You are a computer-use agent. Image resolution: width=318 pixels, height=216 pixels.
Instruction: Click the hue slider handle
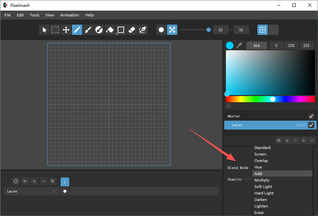pyautogui.click(x=273, y=99)
